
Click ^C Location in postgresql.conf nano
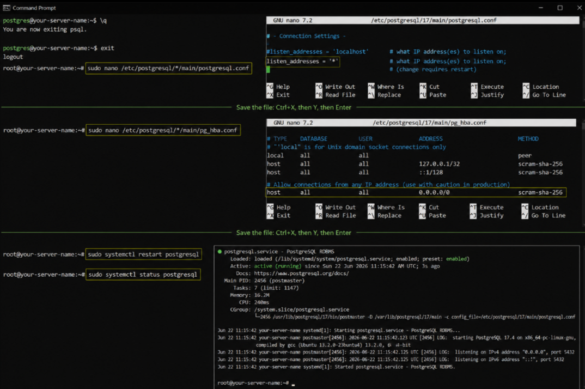point(541,87)
